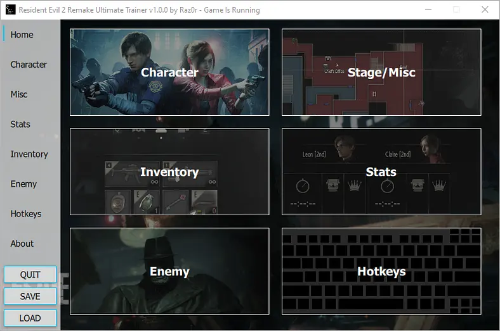The image size is (500, 331).
Task: Click the QUIT button
Action: 30,275
